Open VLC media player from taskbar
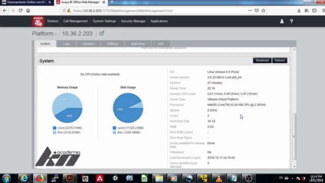The width and height of the screenshot is (325, 183). [x=219, y=178]
